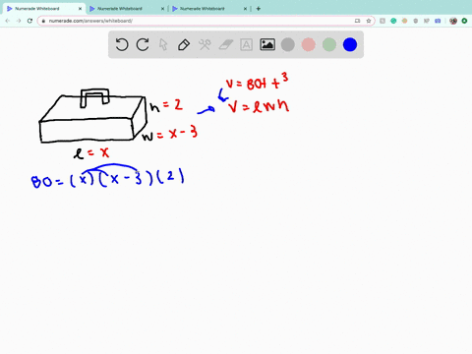Pick the pink pen color
This screenshot has width=472, height=354.
click(309, 44)
